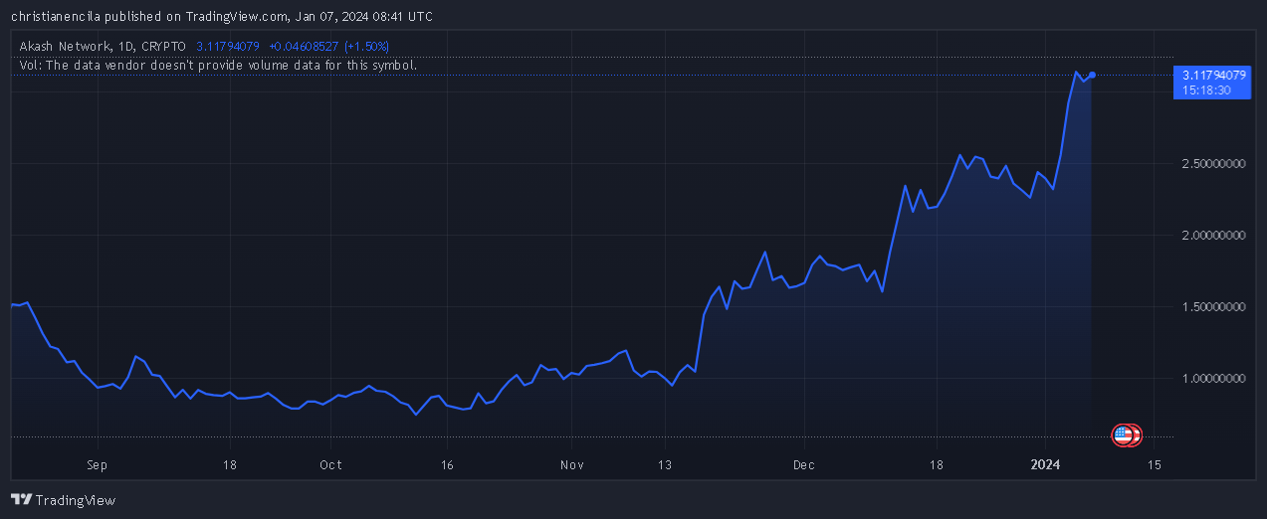Click the Oct label on the time axis
Screen dimensions: 1267x519
pos(330,464)
